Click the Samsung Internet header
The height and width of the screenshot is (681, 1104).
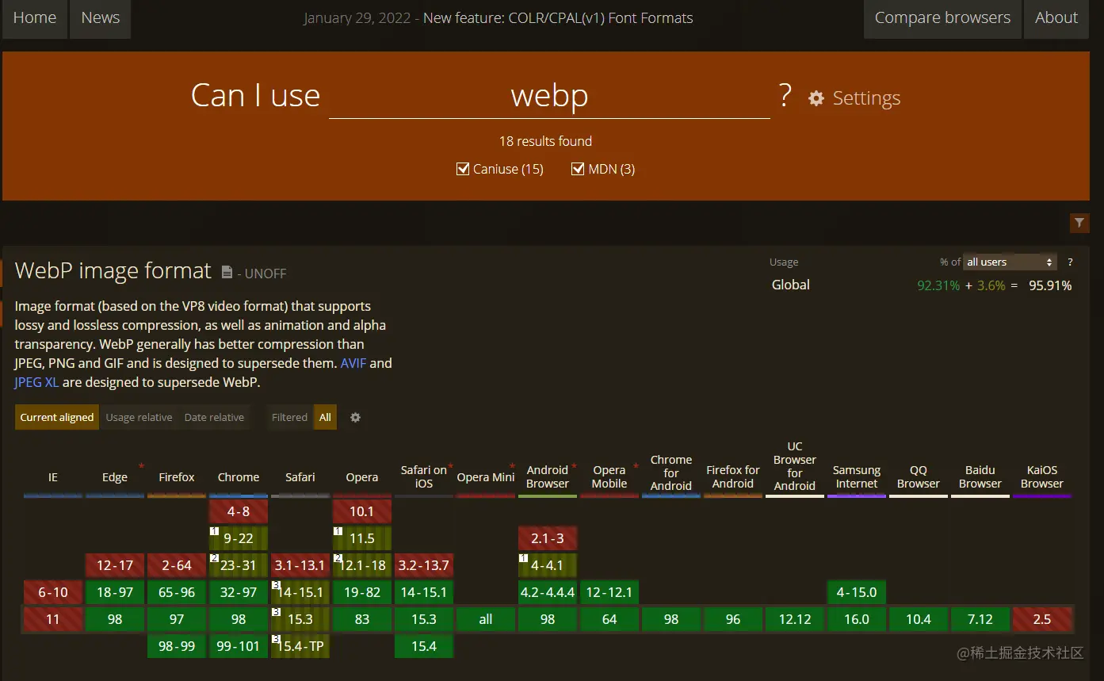[857, 476]
